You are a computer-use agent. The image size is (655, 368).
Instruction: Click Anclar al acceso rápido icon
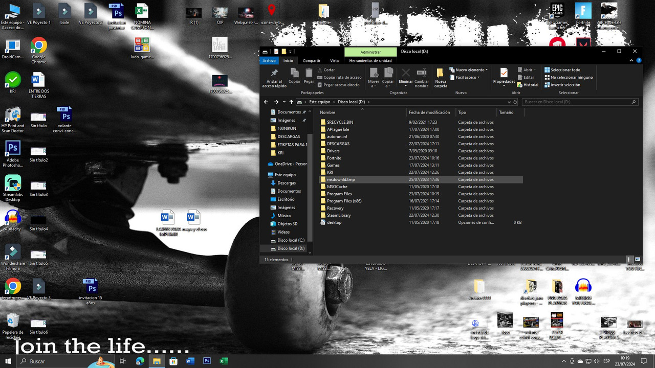(x=274, y=78)
